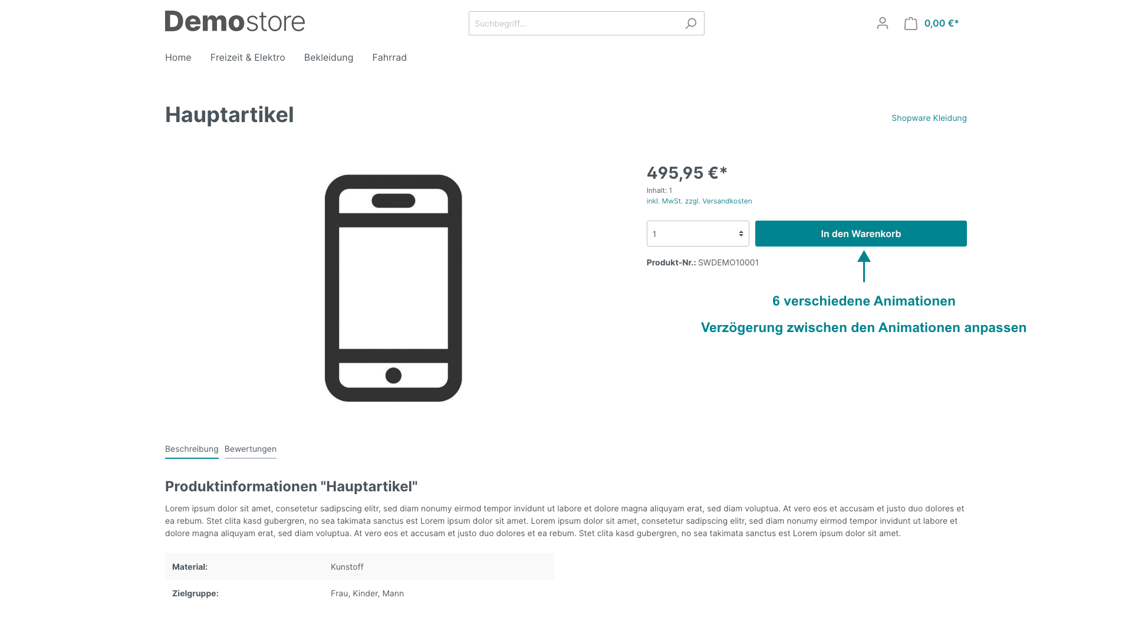Switch to the Bewertungen tab
The width and height of the screenshot is (1132, 637).
pos(250,449)
